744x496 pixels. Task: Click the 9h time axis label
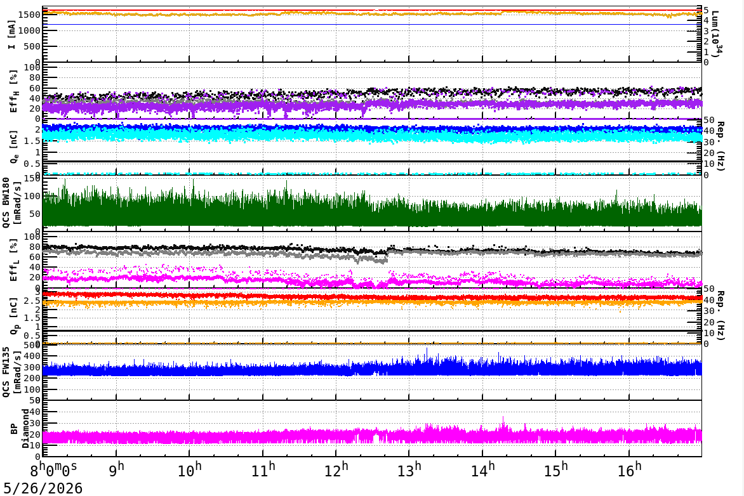coord(118,469)
